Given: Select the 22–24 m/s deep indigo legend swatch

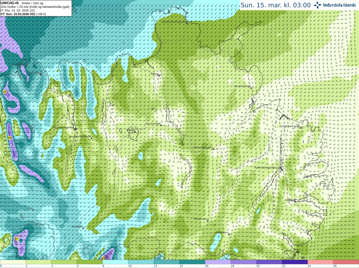Looking at the screenshot, I should tap(295, 262).
